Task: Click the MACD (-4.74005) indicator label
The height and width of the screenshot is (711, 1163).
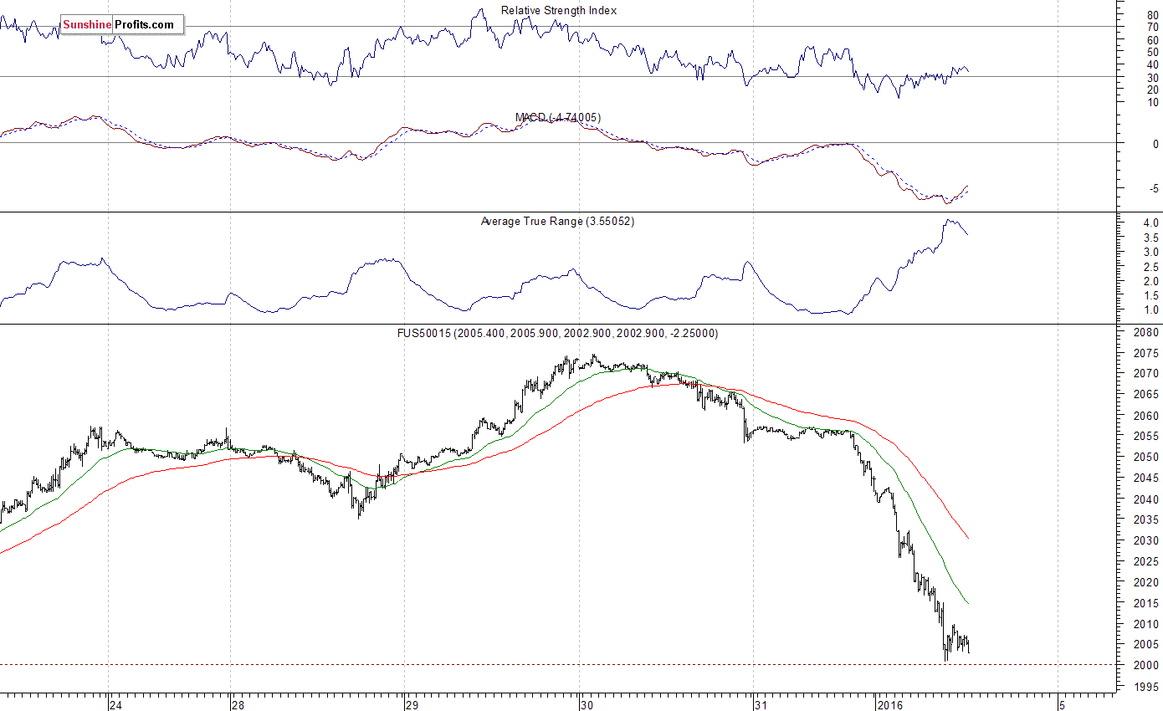Action: [558, 117]
